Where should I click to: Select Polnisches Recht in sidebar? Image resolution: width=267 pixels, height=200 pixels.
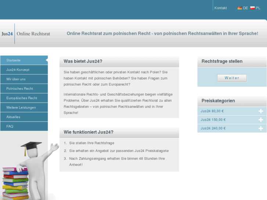[24, 88]
